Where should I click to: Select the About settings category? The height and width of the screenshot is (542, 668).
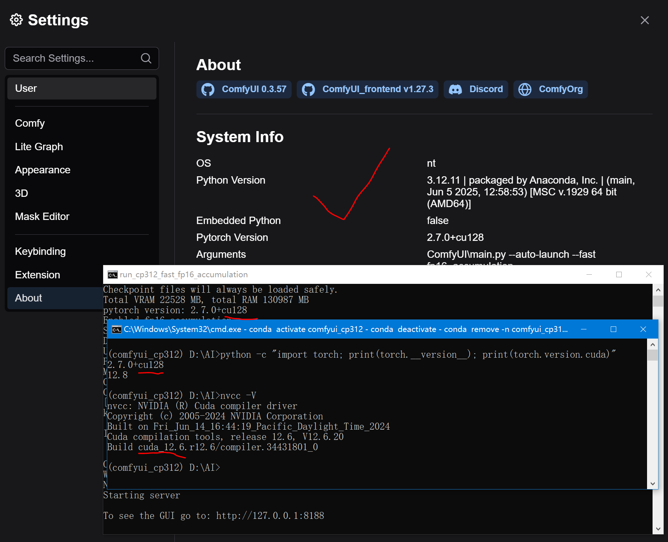point(55,298)
